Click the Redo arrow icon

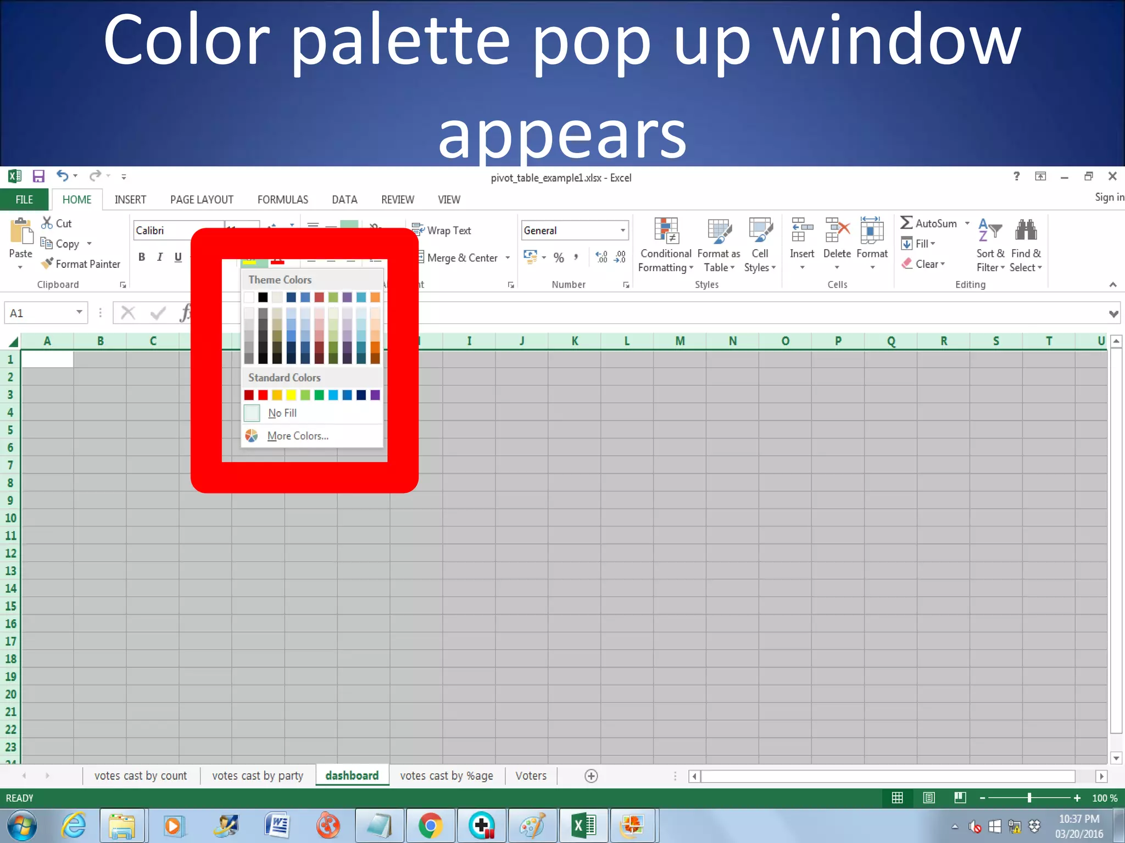point(96,176)
